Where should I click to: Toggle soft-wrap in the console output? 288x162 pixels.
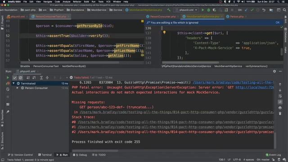pos(280,96)
